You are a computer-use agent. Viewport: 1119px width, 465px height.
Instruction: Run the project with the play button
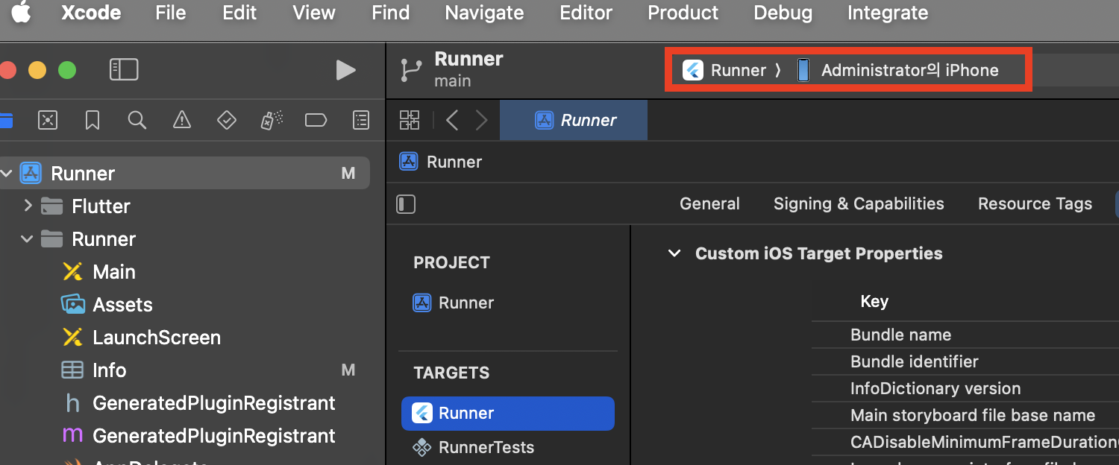(345, 70)
